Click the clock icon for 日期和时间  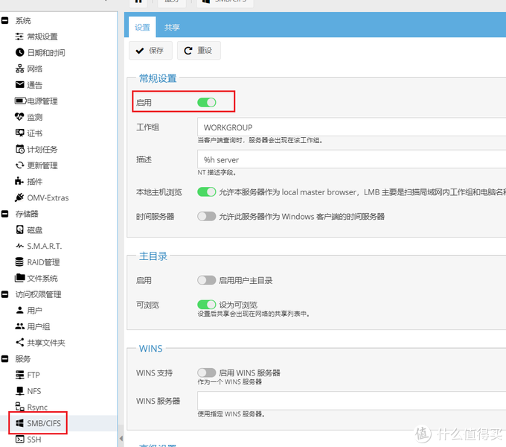[19, 52]
